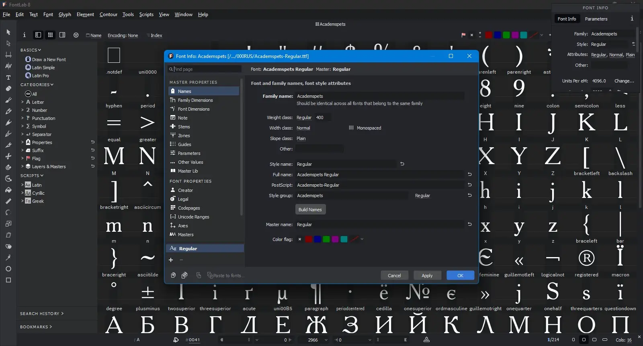Focus the Find page search field
The image size is (643, 346).
(x=205, y=69)
